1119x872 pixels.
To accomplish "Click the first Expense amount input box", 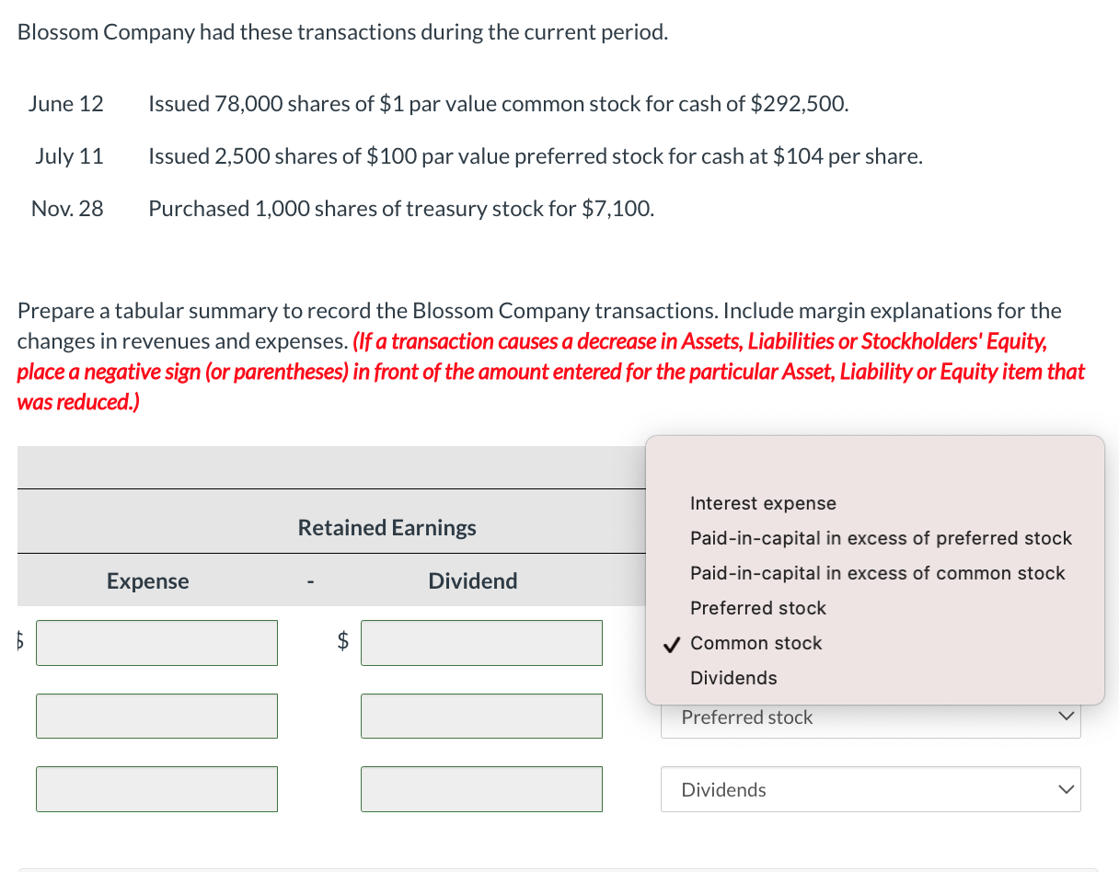I will click(x=156, y=643).
